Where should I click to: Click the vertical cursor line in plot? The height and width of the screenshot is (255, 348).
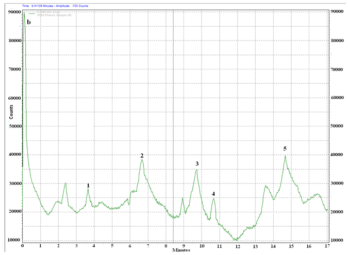(x=173, y=129)
